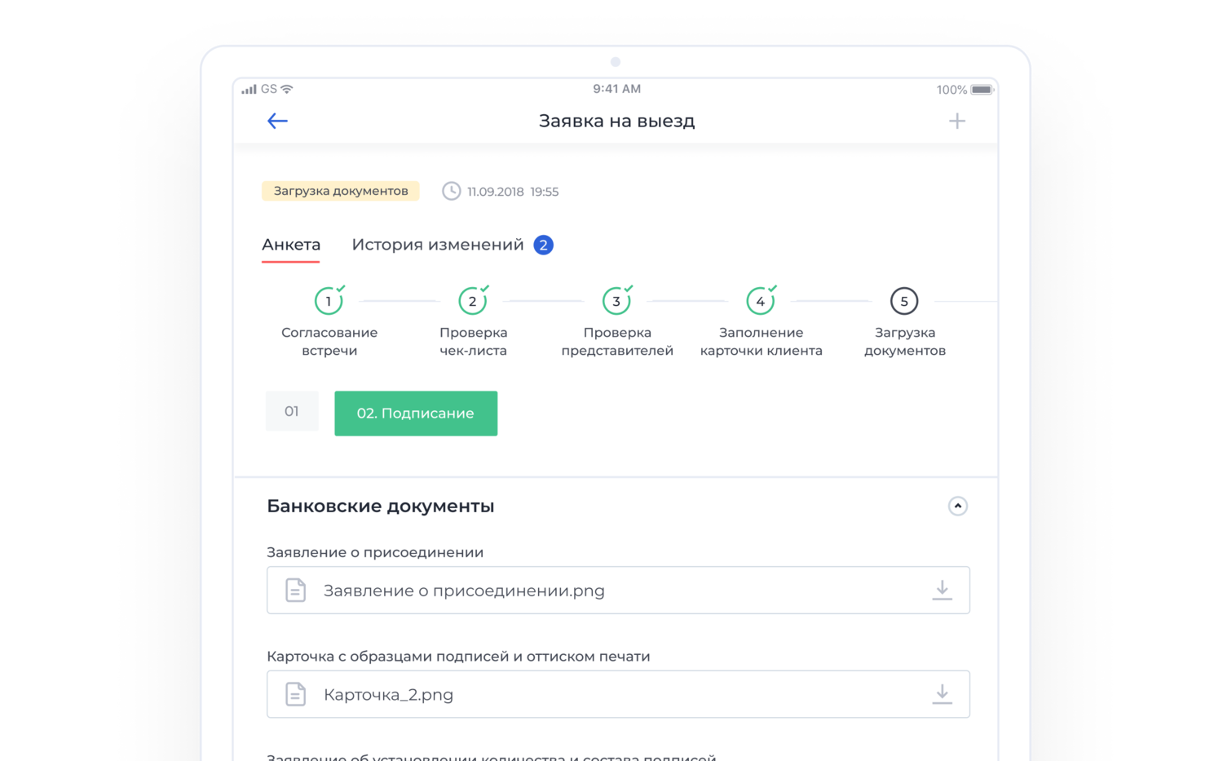
Task: Click the date 11.09.2018 19:55
Action: (513, 192)
